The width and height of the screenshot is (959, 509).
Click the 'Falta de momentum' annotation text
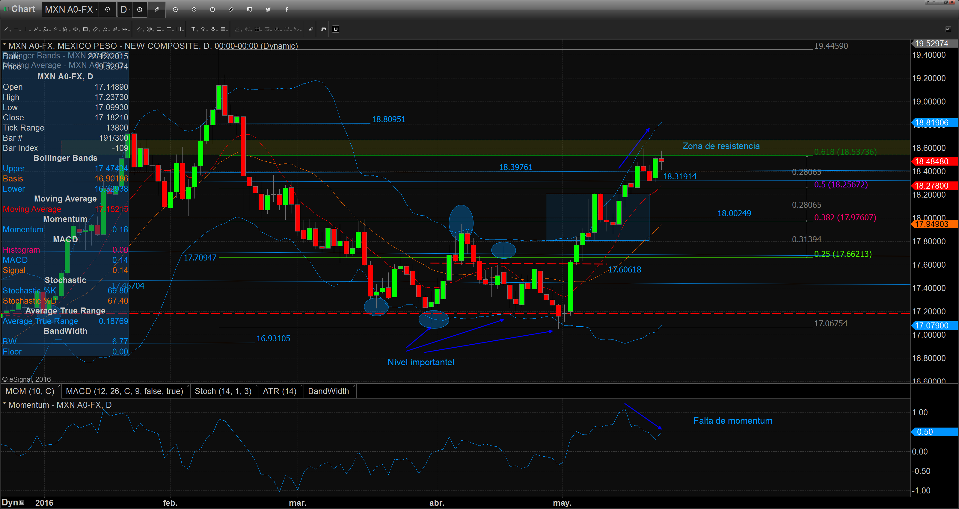point(733,420)
